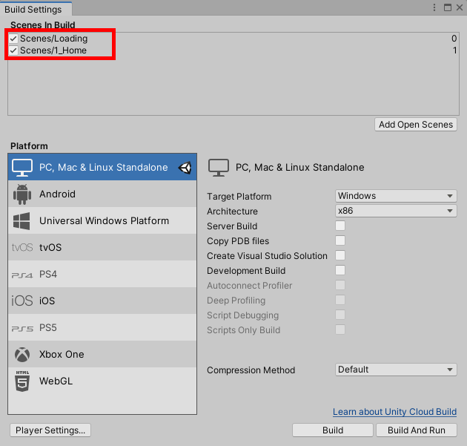
Task: Enable Create Visual Studio Solution checkbox
Action: [340, 255]
